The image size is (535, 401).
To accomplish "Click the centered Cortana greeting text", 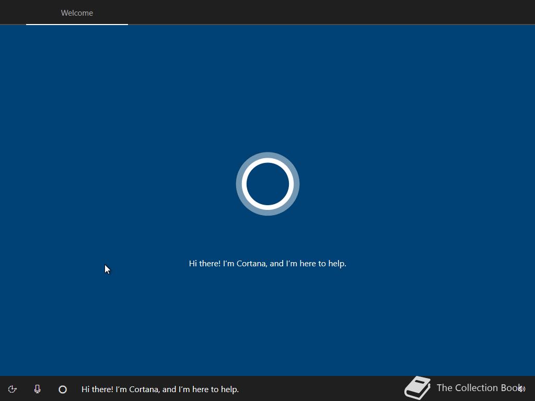I will pos(267,264).
